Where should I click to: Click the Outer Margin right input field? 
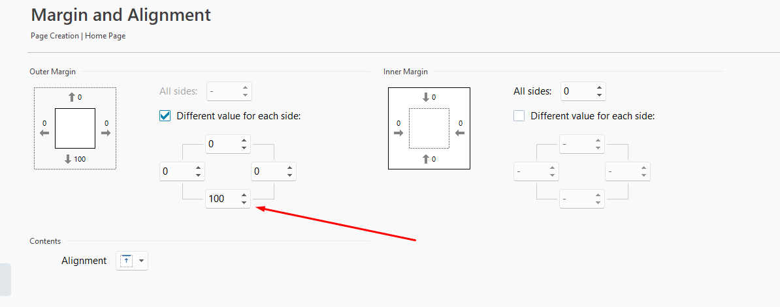click(x=267, y=171)
